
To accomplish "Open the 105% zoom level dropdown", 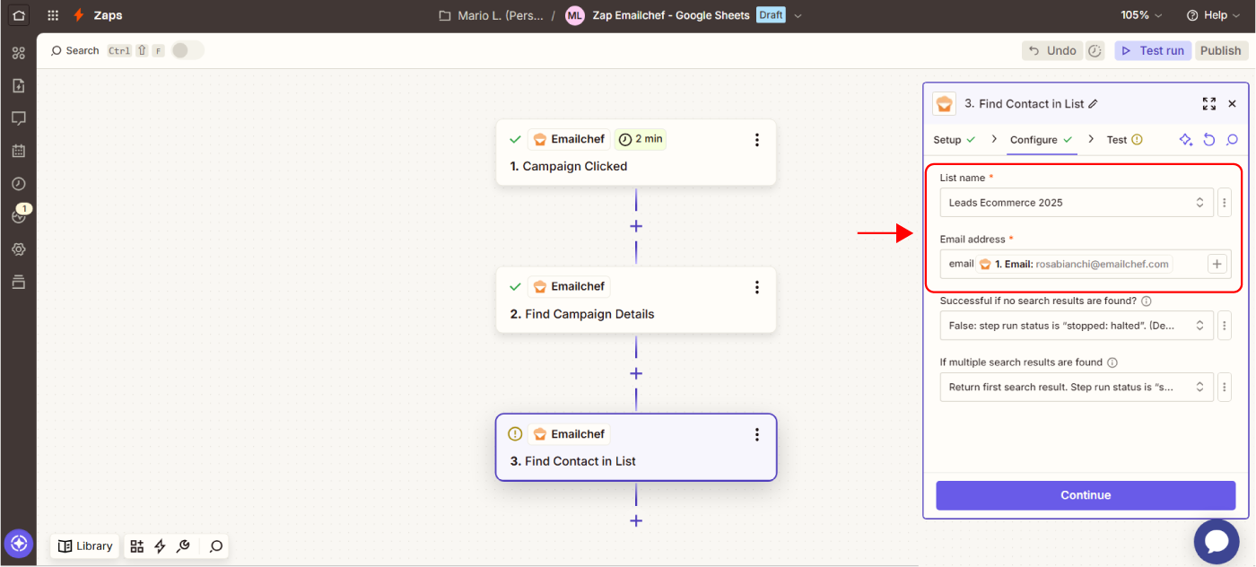I will click(1140, 15).
